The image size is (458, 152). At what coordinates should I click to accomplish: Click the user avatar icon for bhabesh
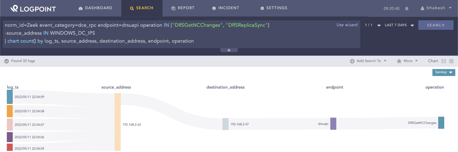tap(422, 8)
